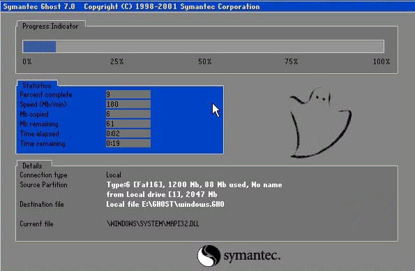Select the Mb remaining value 61

128,124
